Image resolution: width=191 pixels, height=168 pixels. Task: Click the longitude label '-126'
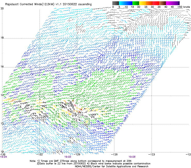[114, 154]
